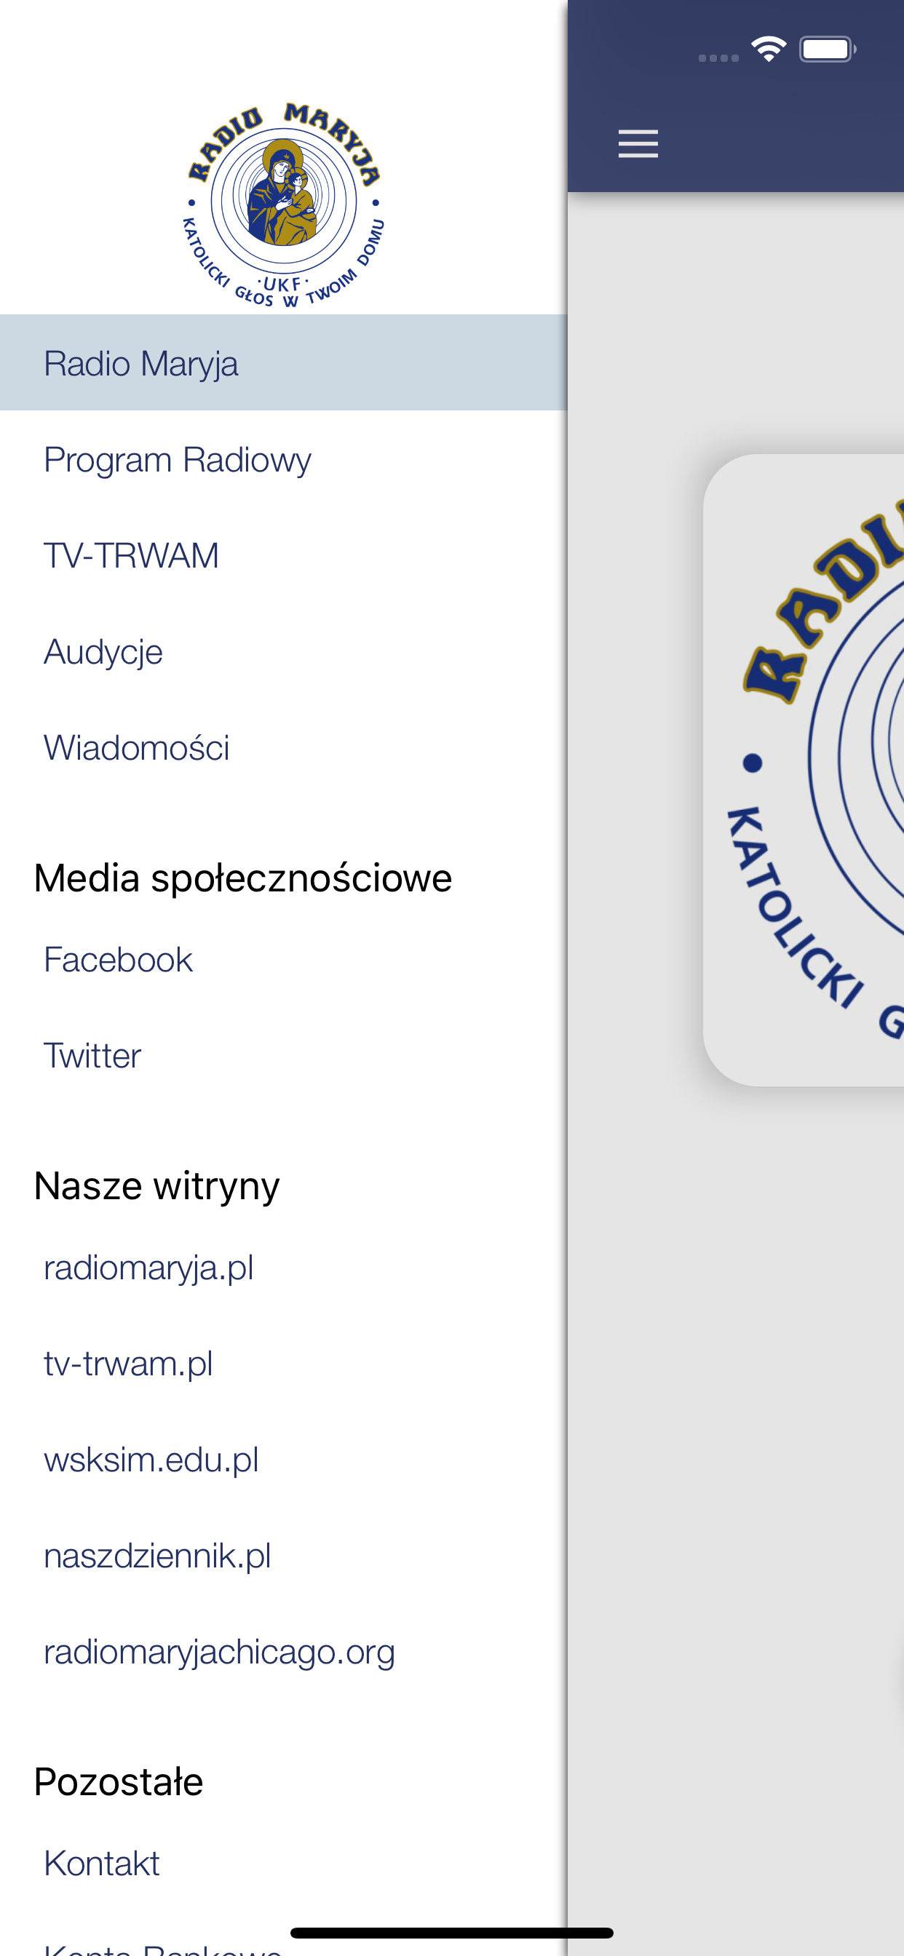Screen dimensions: 904x1956
Task: Tap the home indicator bar
Action: pos(451,1933)
